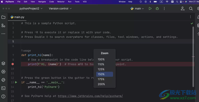Run main with the green play button
The image size is (199, 102).
pyautogui.click(x=150, y=8)
